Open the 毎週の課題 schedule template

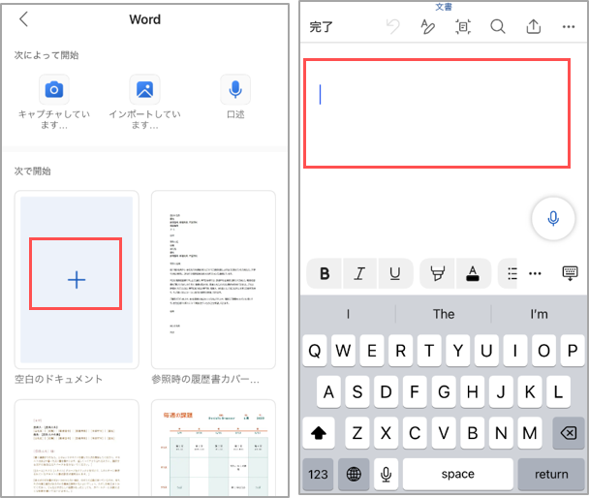pyautogui.click(x=213, y=448)
